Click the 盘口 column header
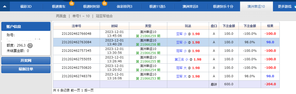296x94 pixels. [x=214, y=26]
